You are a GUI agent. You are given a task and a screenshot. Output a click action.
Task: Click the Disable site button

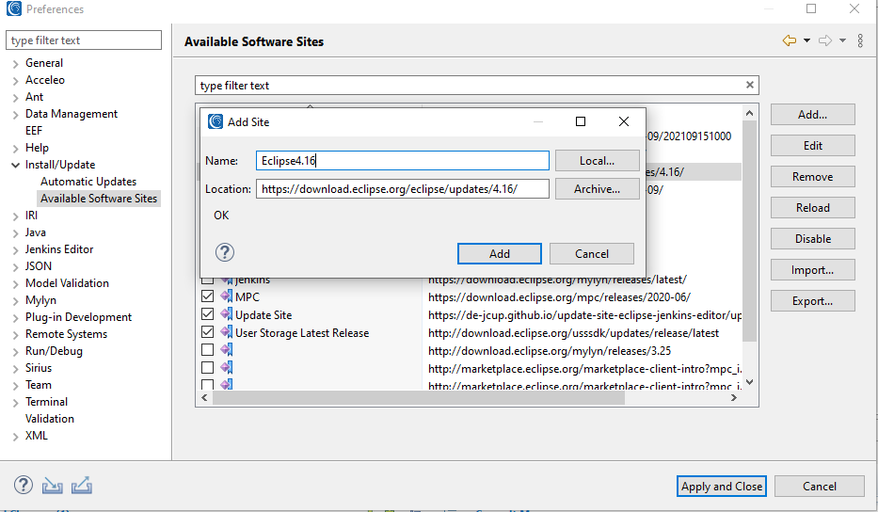tap(812, 239)
